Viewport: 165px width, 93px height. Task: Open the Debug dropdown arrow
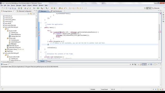tap(36, 8)
